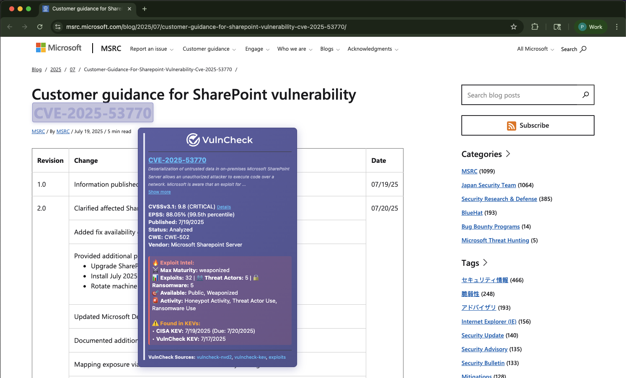Open a new browser tab
The width and height of the screenshot is (626, 378).
click(x=145, y=9)
